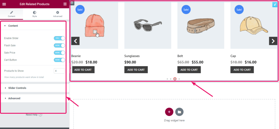Click the add template folder button

click(x=179, y=112)
